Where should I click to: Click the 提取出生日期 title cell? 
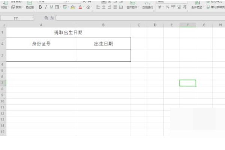click(69, 33)
